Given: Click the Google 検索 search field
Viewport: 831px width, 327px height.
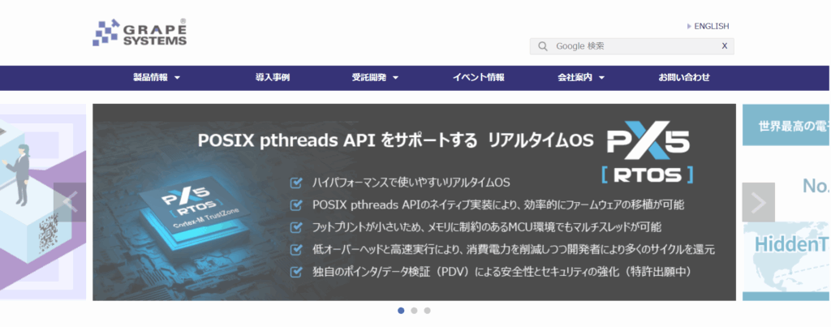Looking at the screenshot, I should [633, 46].
